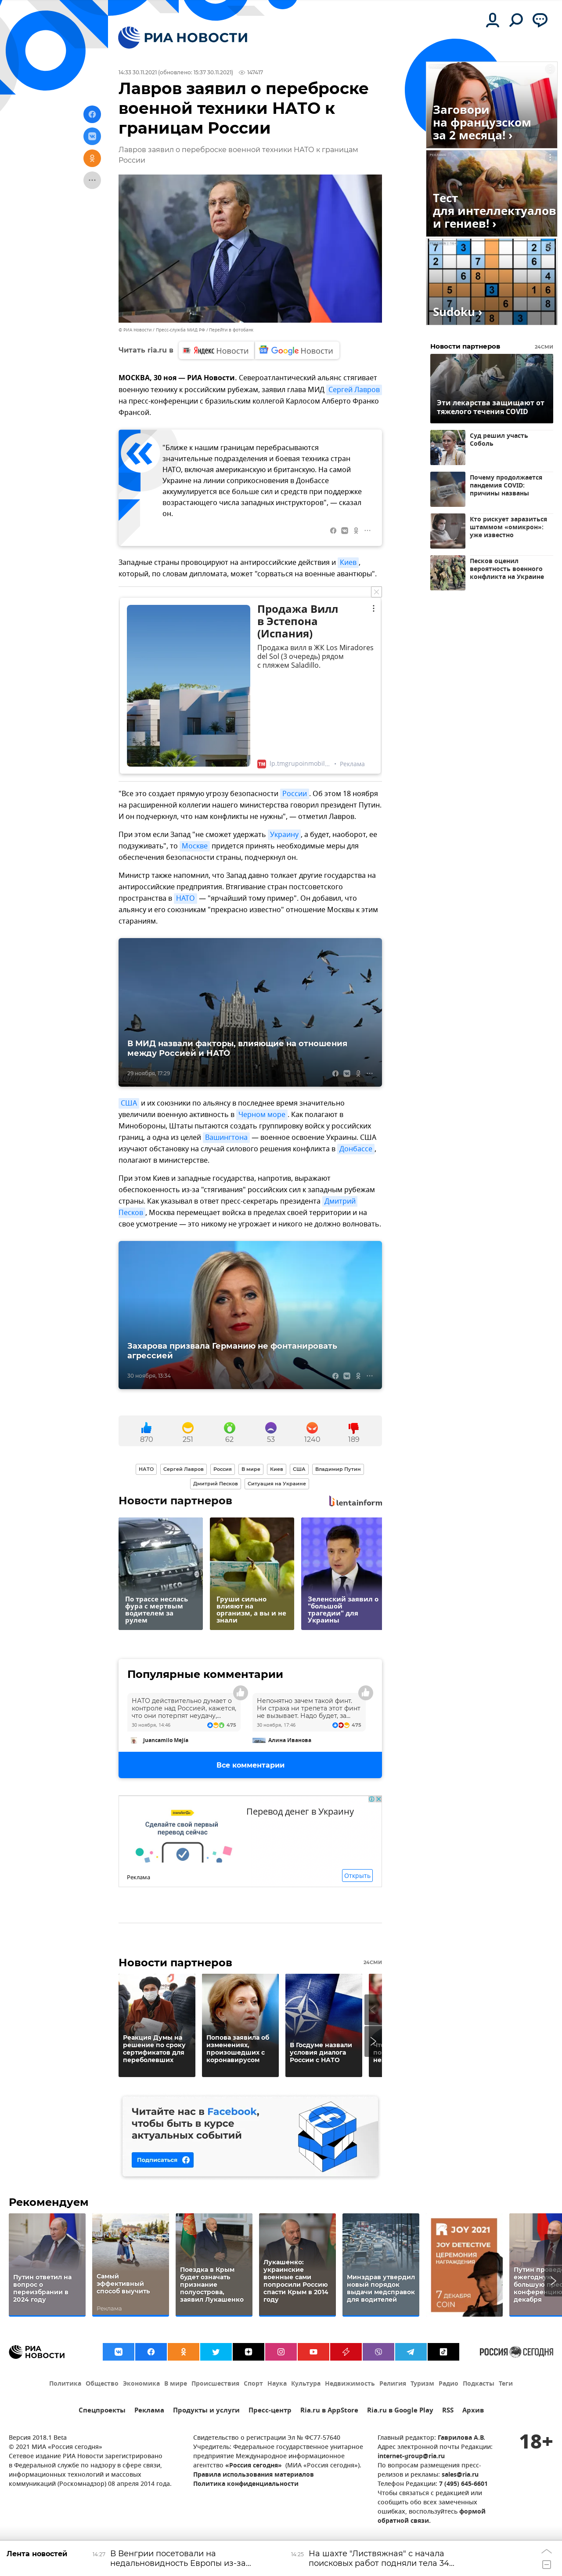Image resolution: width=562 pixels, height=2576 pixels.
Task: Open Odnoklassniki icon in footer social bar
Action: pos(183,2351)
